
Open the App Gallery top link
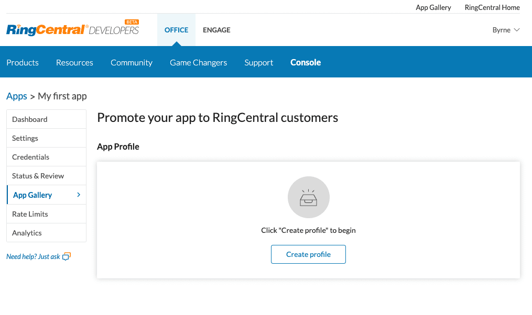coord(433,7)
